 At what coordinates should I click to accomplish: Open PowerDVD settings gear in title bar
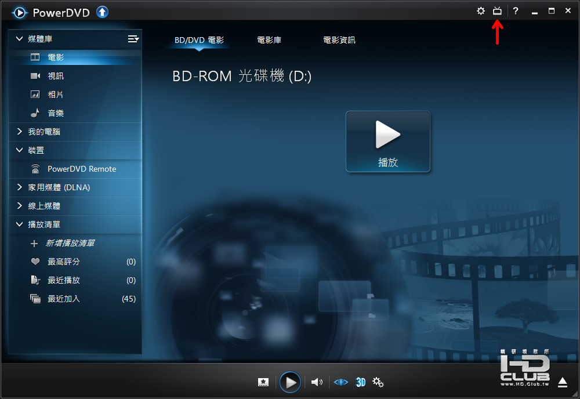point(480,11)
